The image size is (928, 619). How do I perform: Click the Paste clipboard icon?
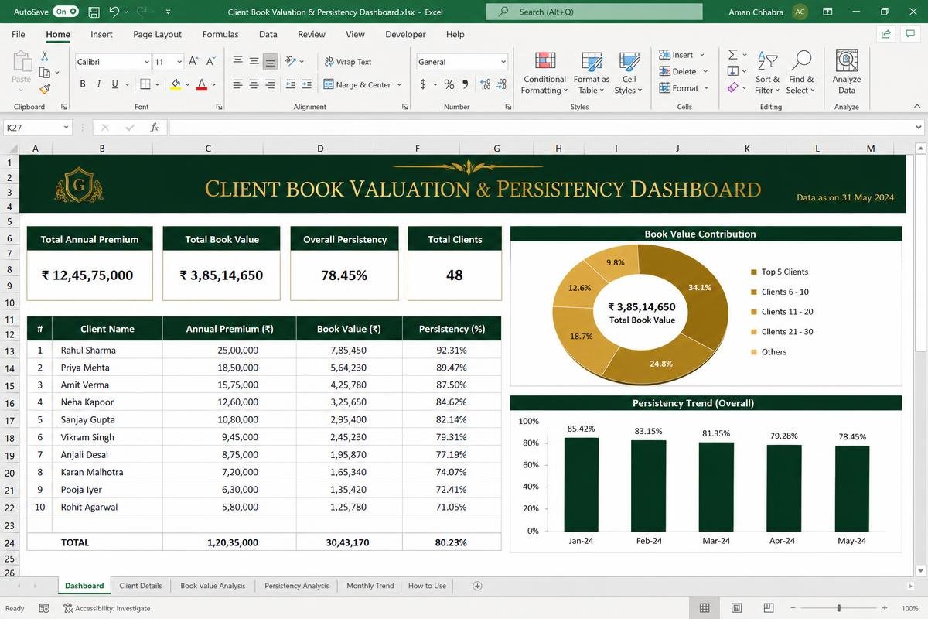coord(22,62)
